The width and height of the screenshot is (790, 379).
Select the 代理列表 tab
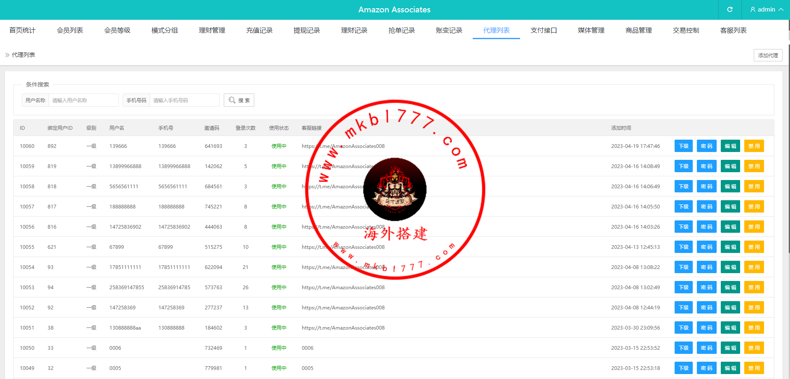click(x=497, y=30)
